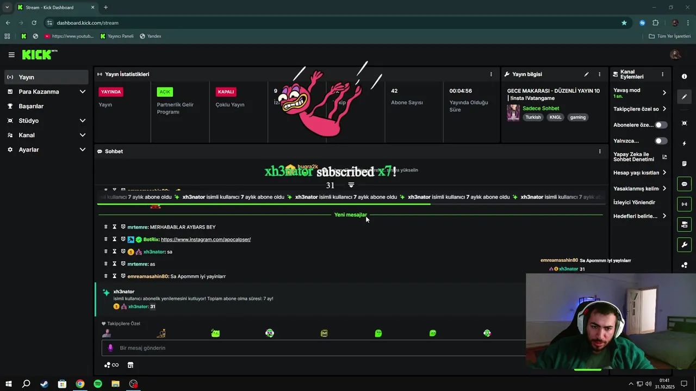Open the instagram.com/apocalpser link in chat
The width and height of the screenshot is (696, 391).
(206, 239)
